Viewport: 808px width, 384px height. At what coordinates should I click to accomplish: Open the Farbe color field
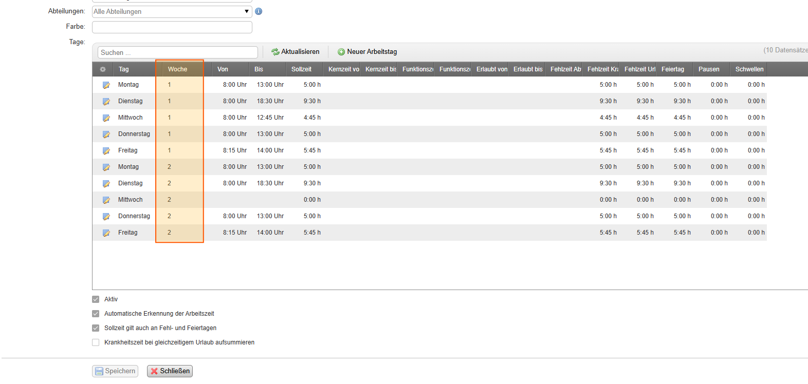(x=172, y=27)
